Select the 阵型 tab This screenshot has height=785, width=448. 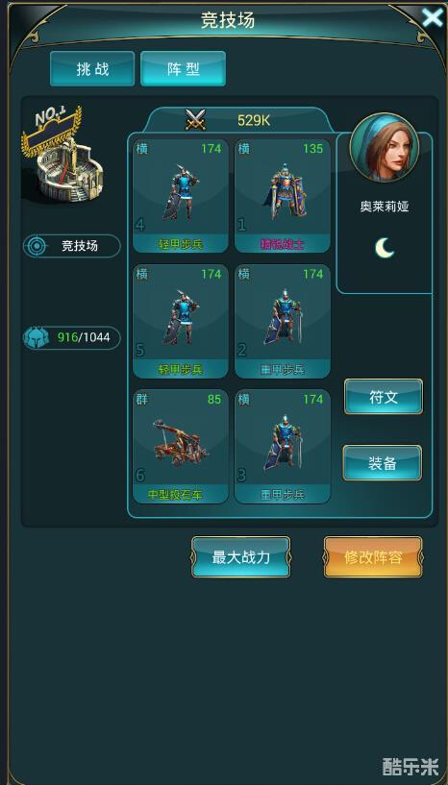click(183, 68)
